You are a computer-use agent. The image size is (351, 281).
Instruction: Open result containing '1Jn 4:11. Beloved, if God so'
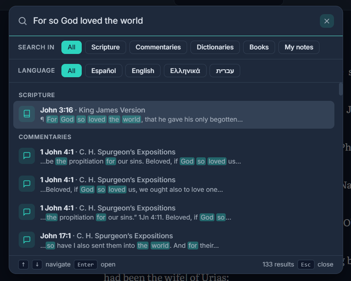pyautogui.click(x=174, y=213)
